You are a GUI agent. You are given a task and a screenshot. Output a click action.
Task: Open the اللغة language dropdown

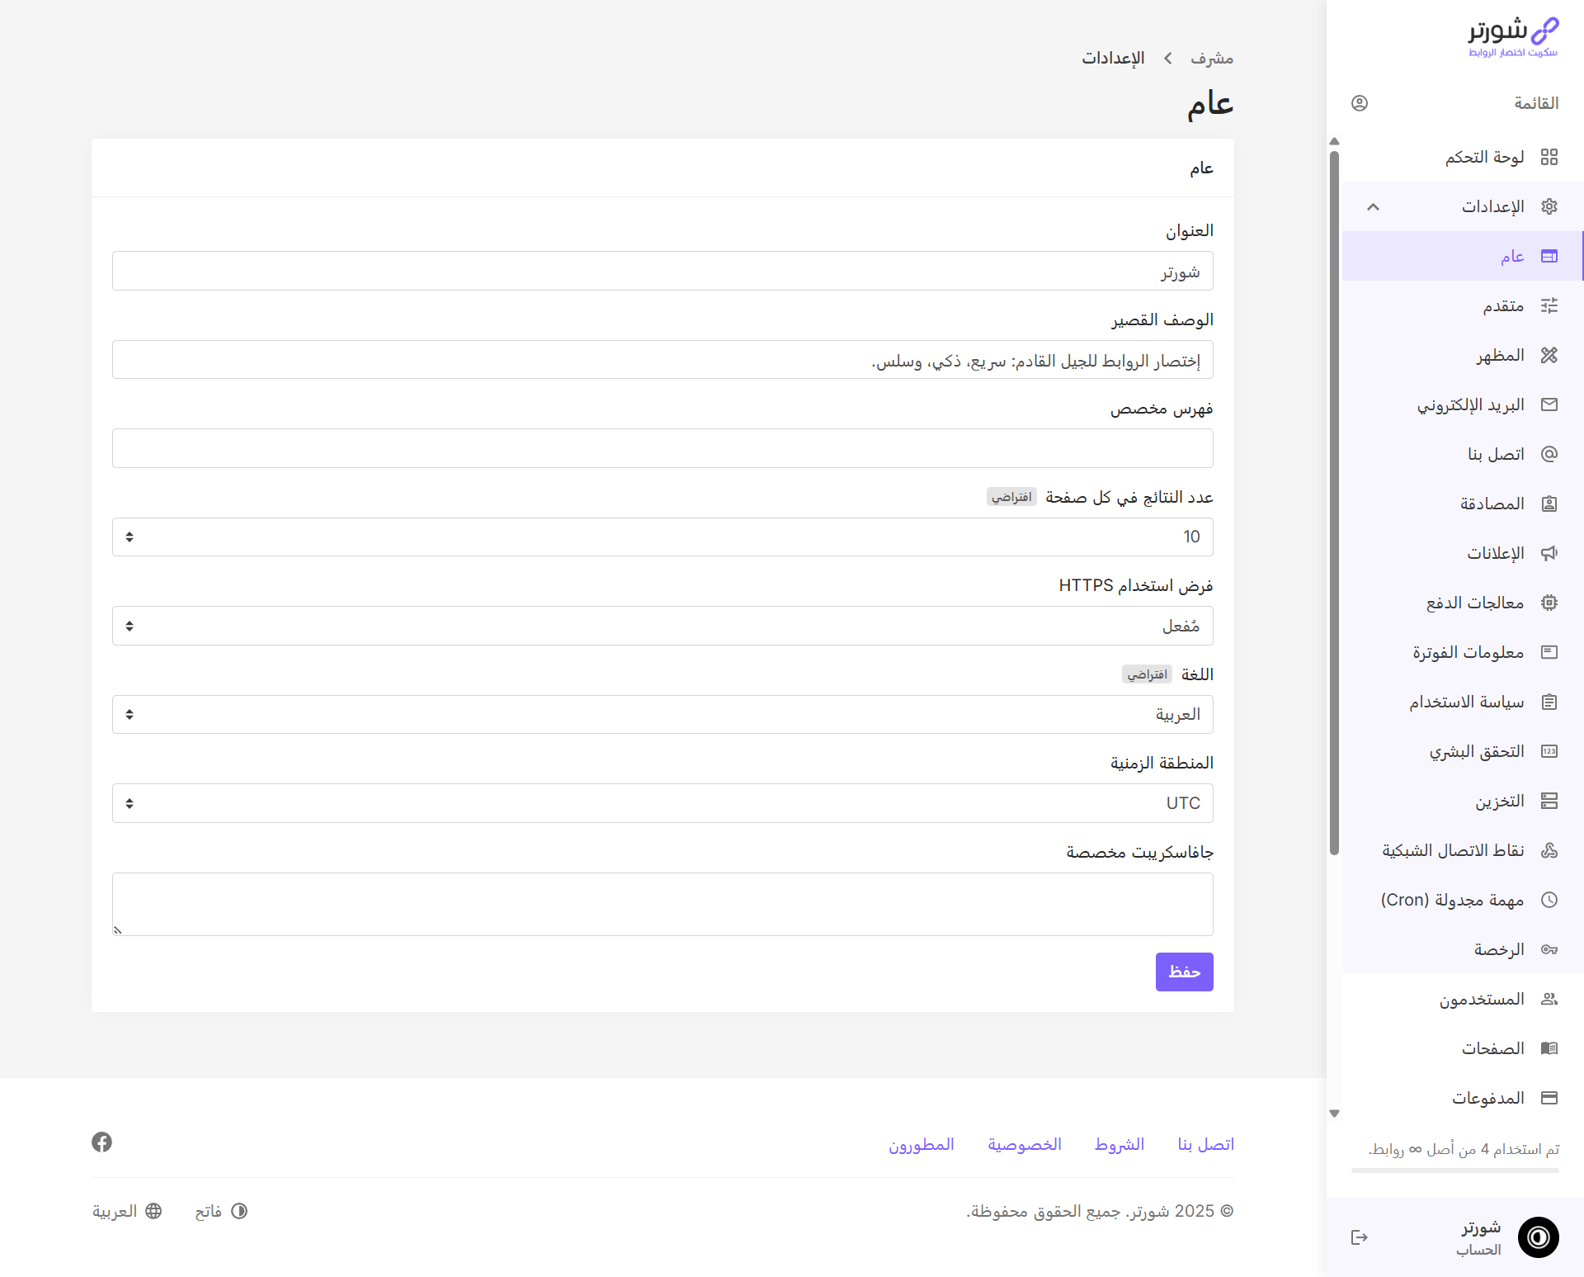point(662,714)
